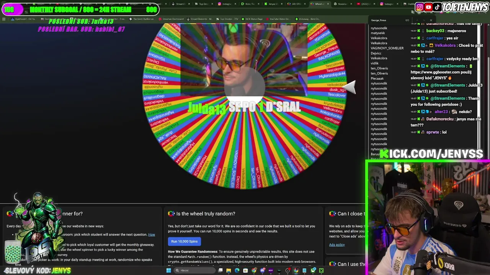Open the Ads policy link
Viewport: 490px width, 275px height.
pos(337,245)
